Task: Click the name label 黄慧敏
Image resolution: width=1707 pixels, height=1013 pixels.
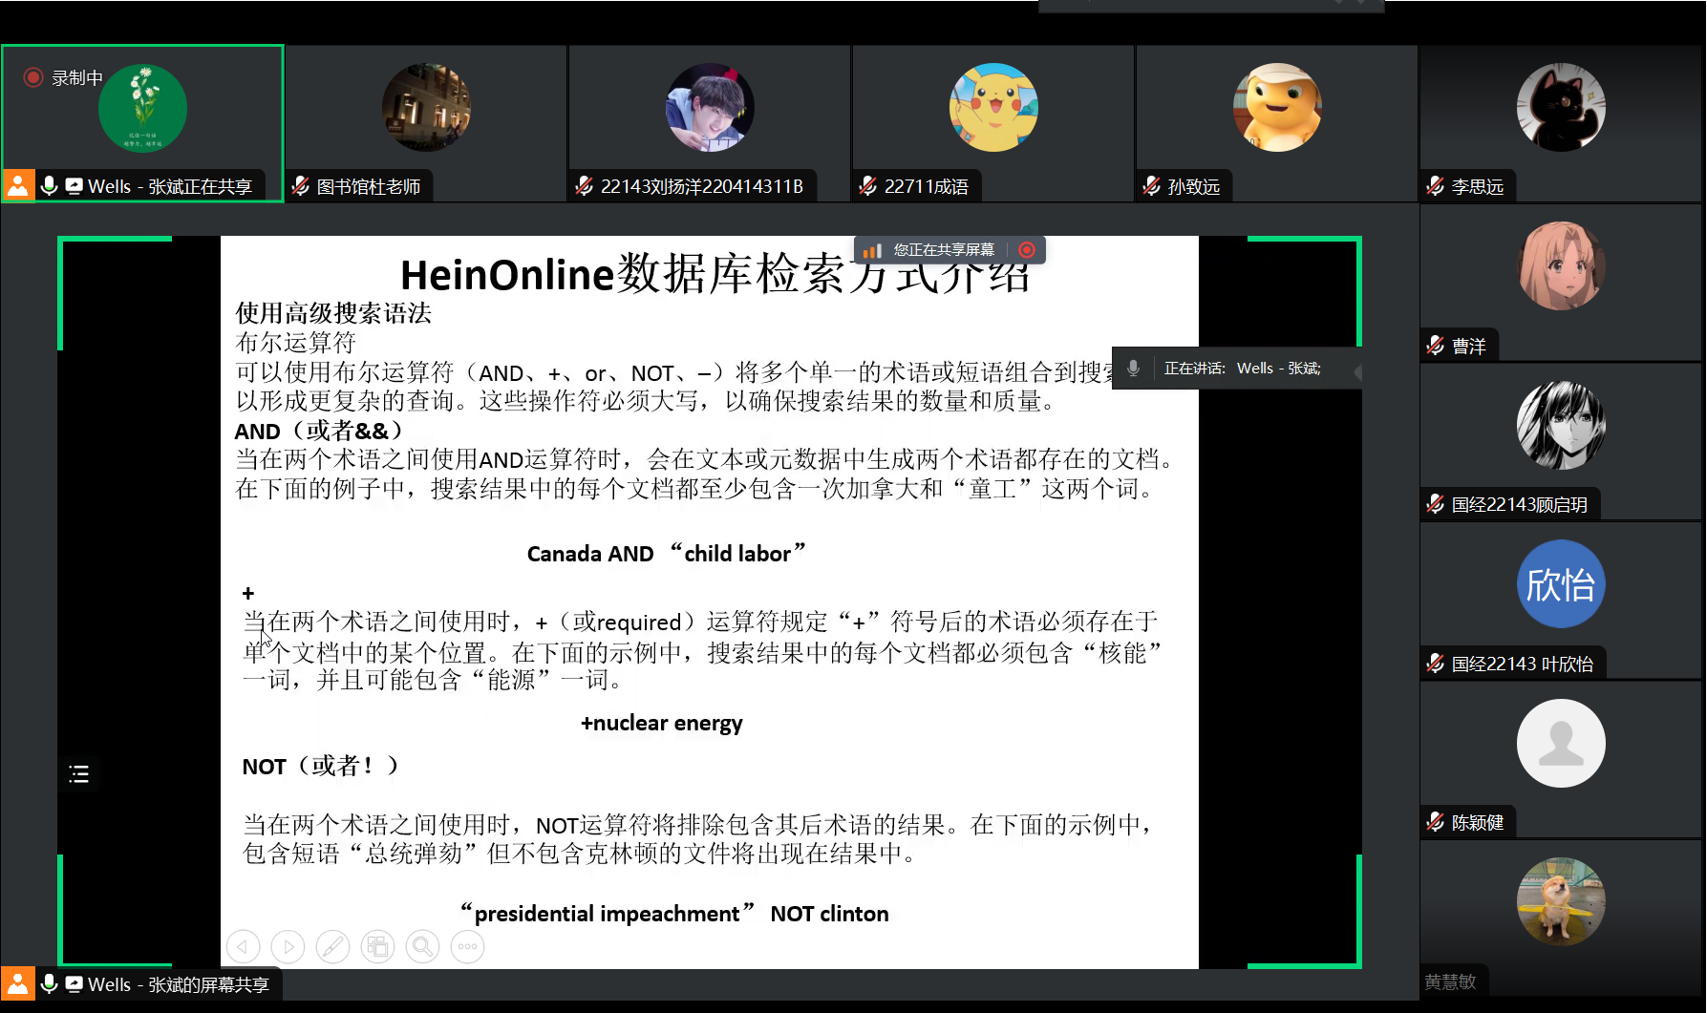Action: point(1450,981)
